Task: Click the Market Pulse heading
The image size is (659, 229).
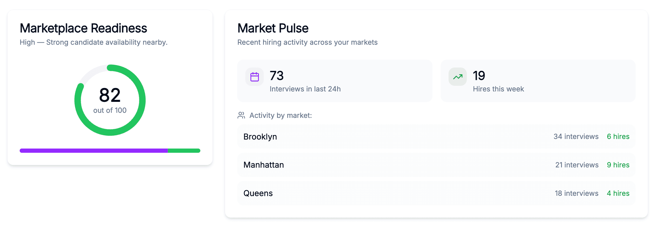Action: point(273,28)
